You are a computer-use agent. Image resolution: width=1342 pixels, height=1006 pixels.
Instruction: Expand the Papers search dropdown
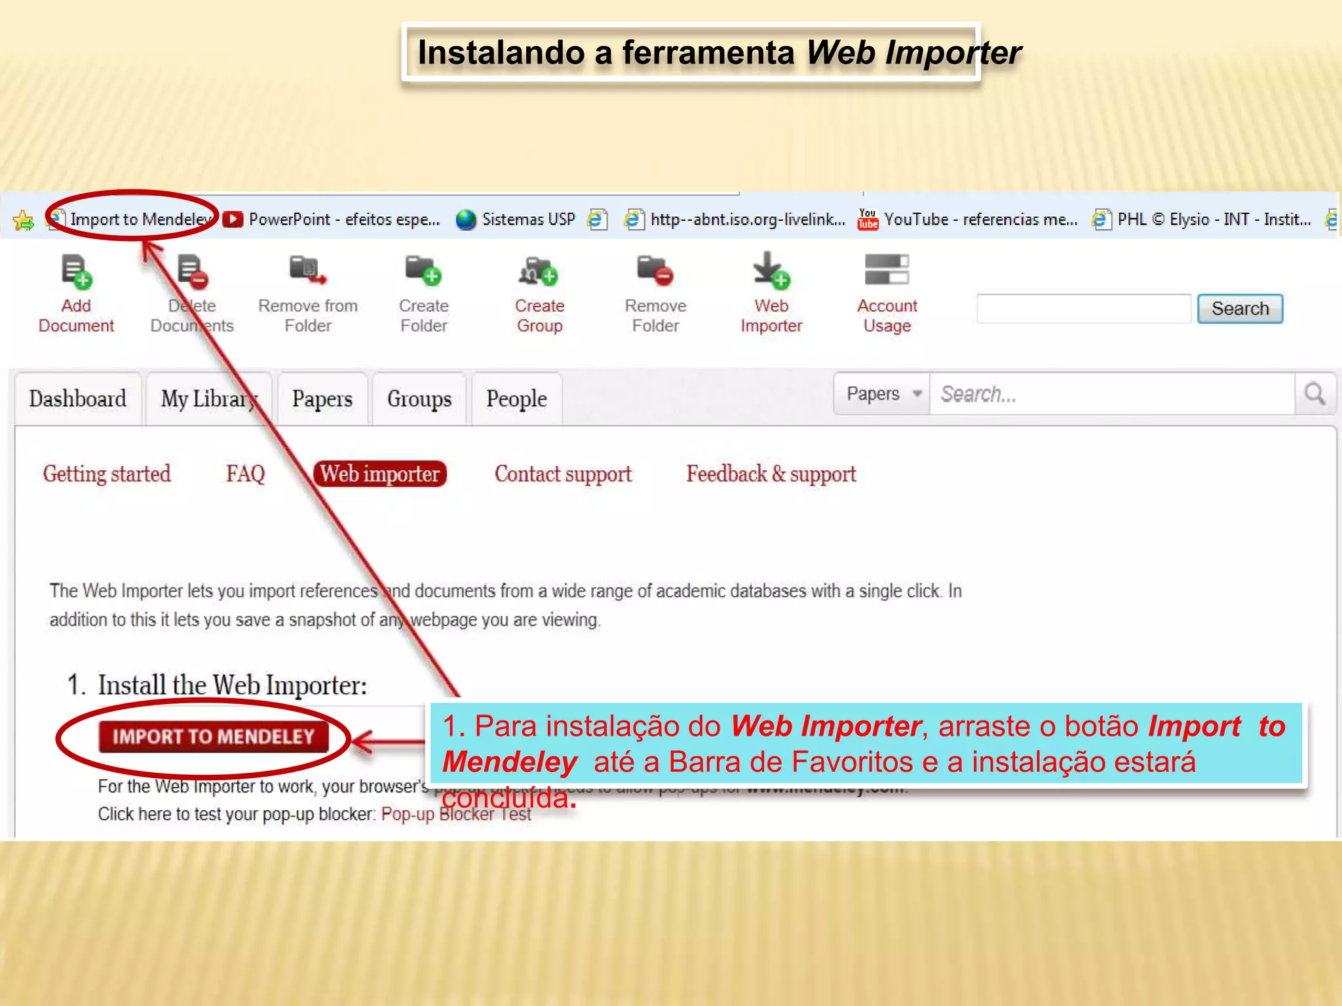pyautogui.click(x=882, y=394)
